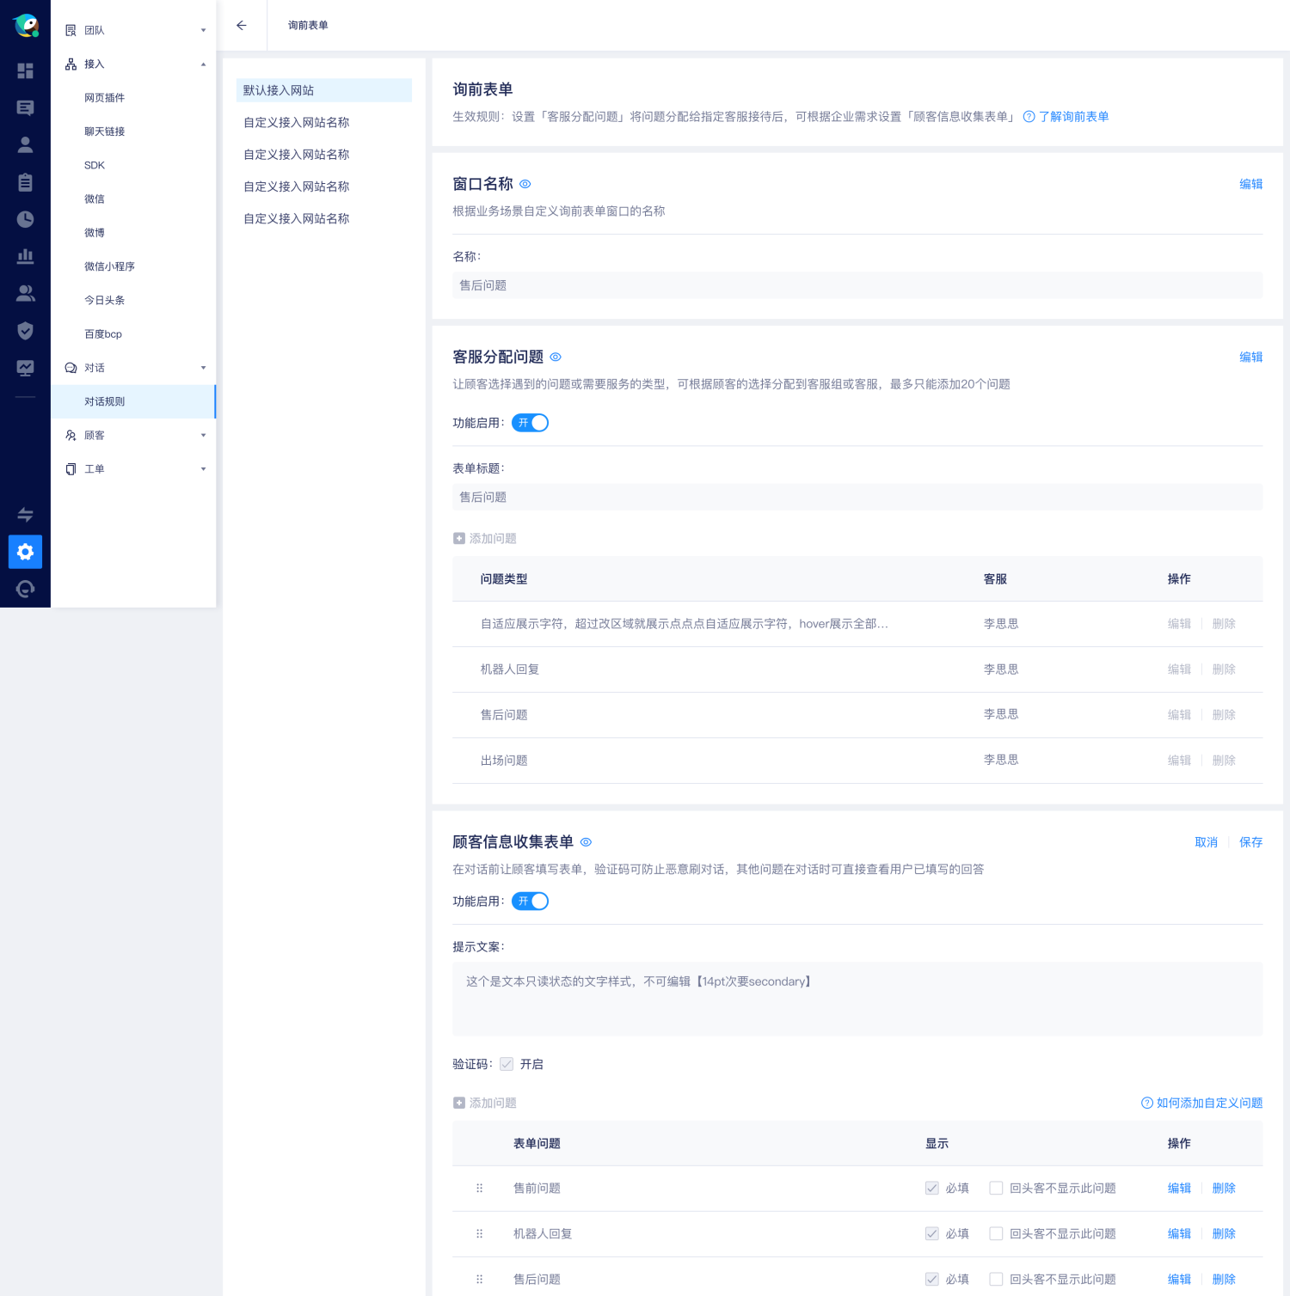Grab the drag handle of 售前问题 row

tap(479, 1189)
